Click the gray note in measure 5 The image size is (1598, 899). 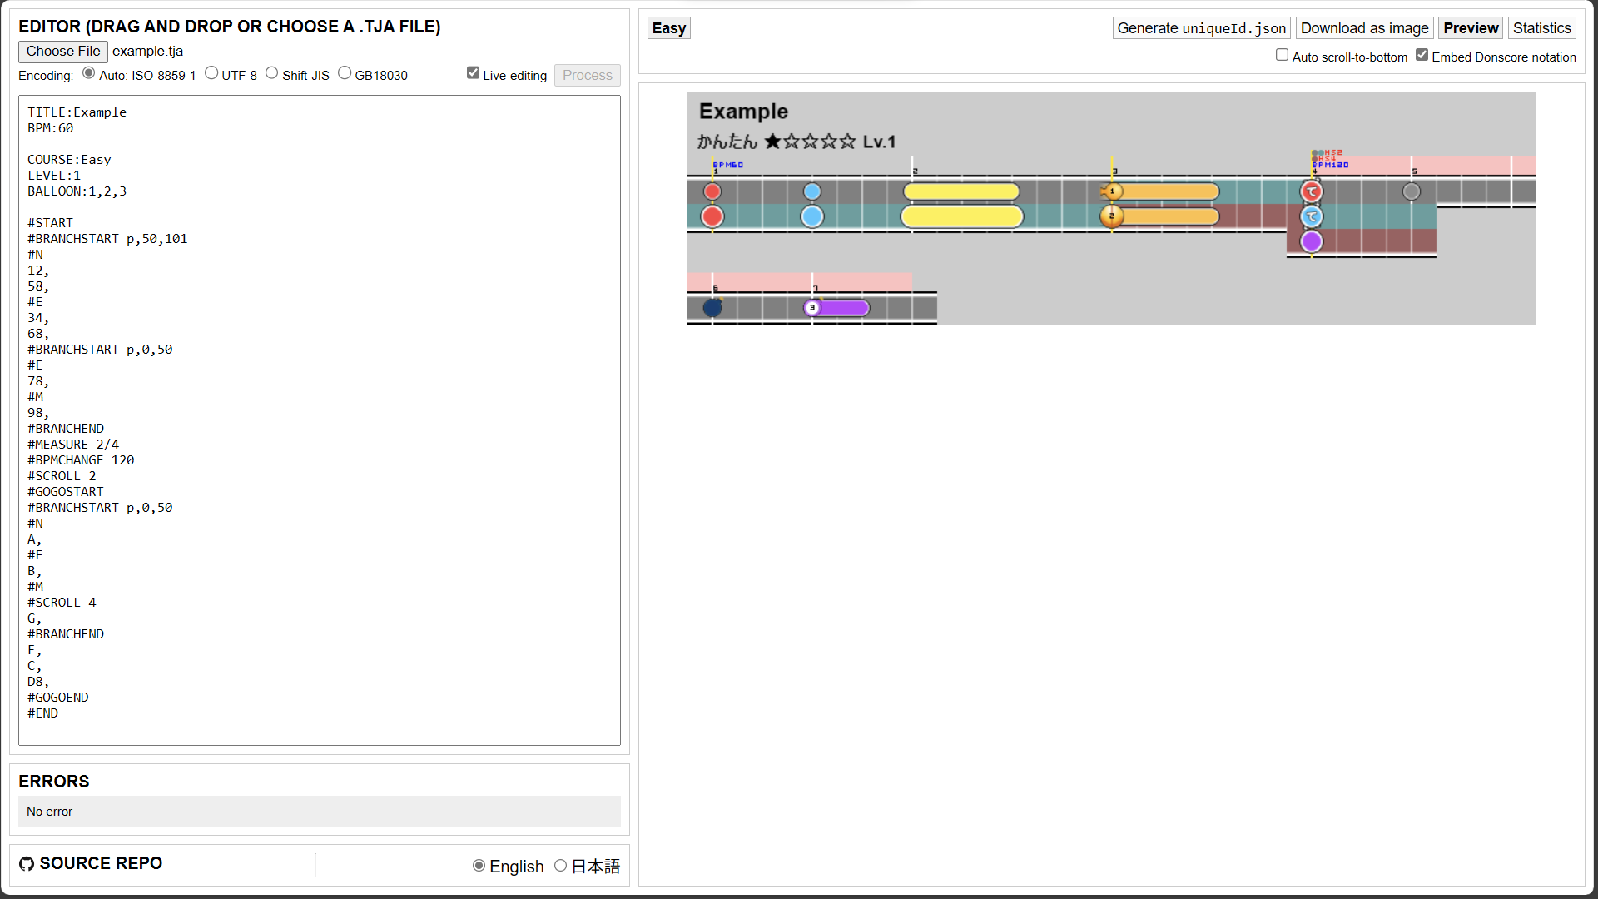(1412, 192)
